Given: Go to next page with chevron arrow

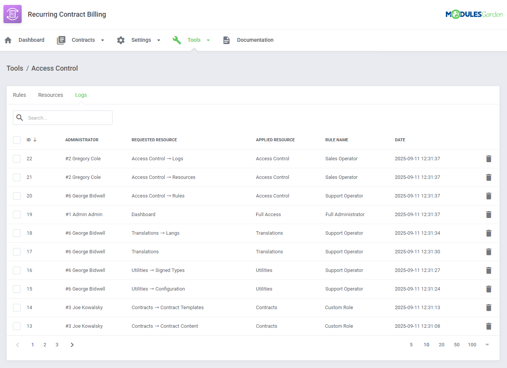Looking at the screenshot, I should [x=72, y=345].
